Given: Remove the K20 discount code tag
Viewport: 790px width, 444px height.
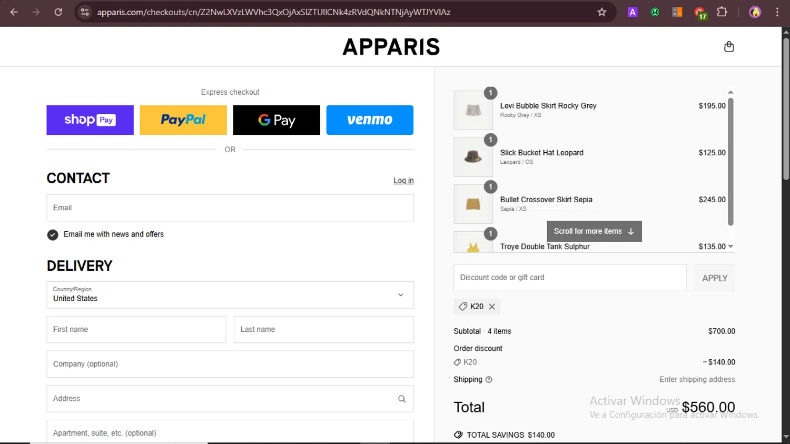Looking at the screenshot, I should [492, 307].
